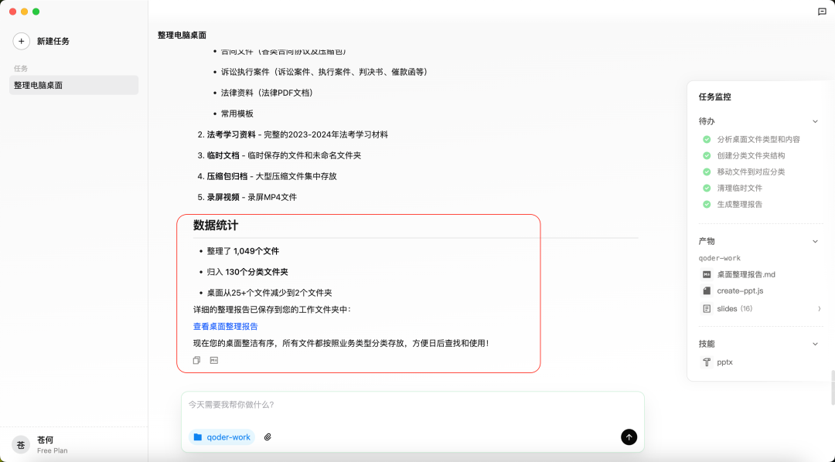The image size is (835, 462).
Task: Expand slides (16) with its arrow
Action: tap(820, 308)
